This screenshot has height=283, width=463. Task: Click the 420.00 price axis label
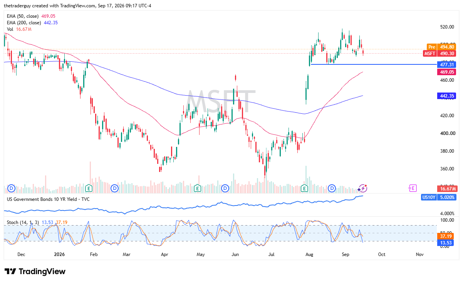pyautogui.click(x=448, y=116)
